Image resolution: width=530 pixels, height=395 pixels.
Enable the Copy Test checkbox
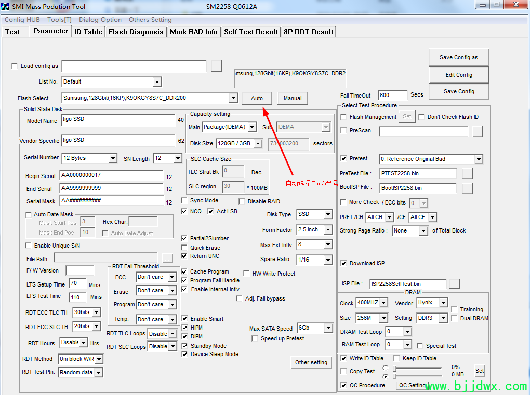tap(343, 371)
